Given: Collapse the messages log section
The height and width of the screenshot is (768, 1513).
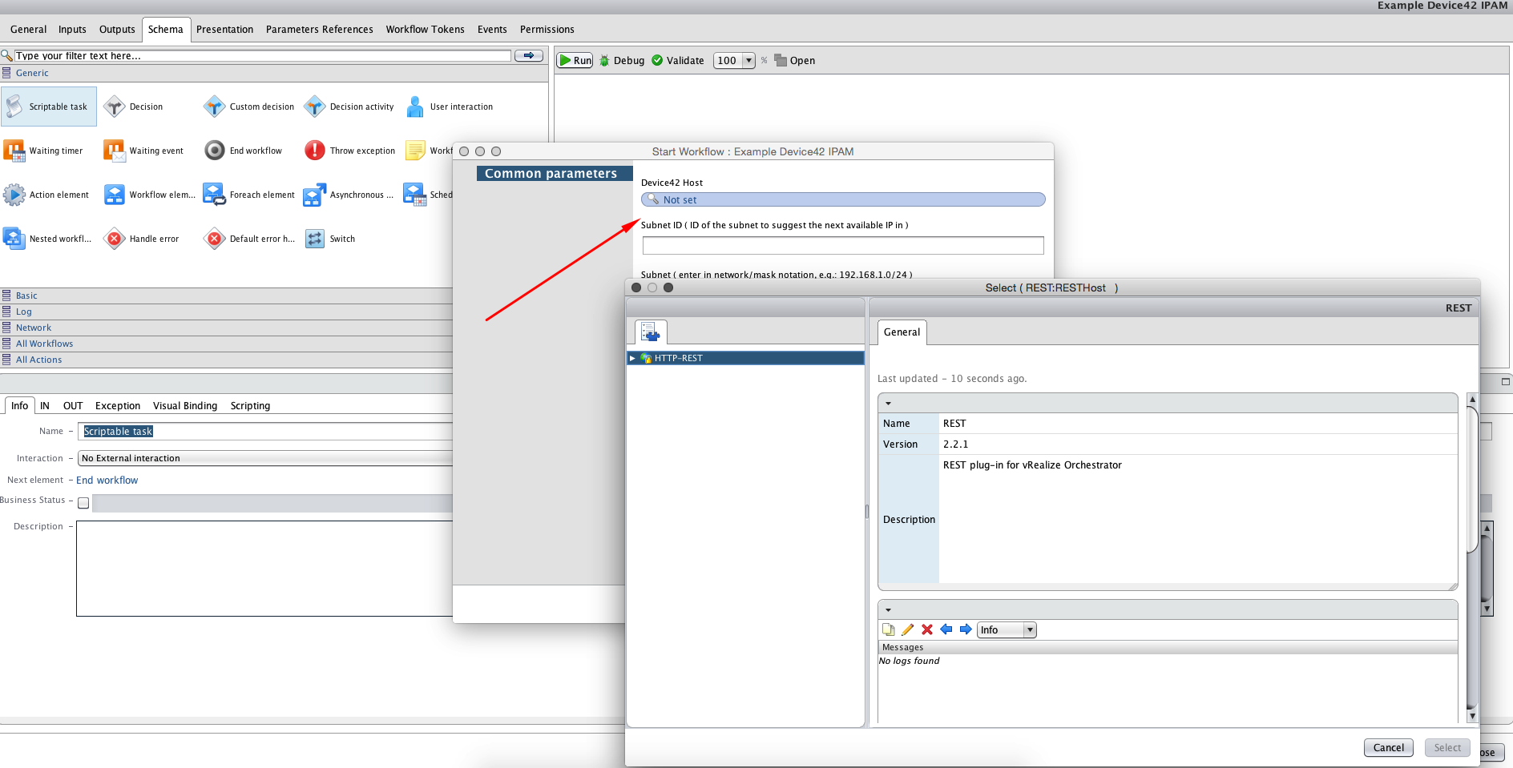Looking at the screenshot, I should pos(888,609).
